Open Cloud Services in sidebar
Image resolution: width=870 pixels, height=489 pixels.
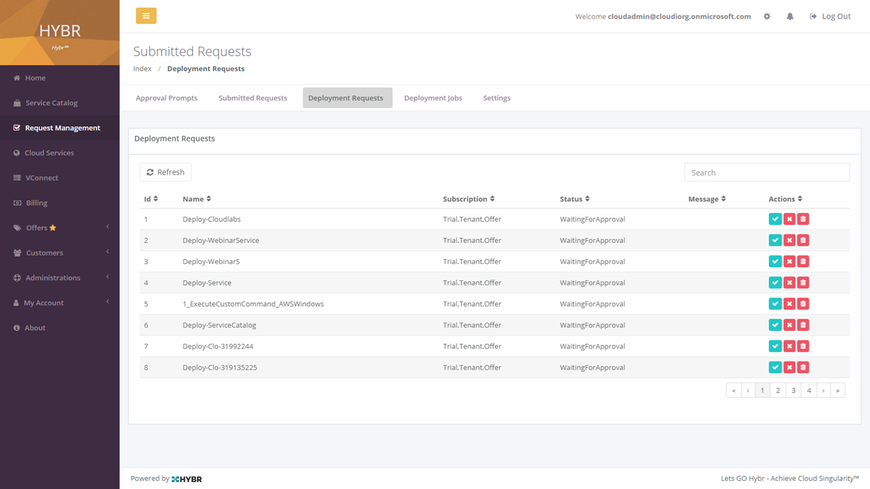click(60, 153)
